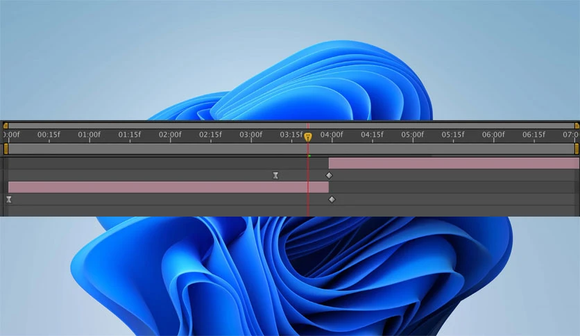The width and height of the screenshot is (580, 336).
Task: Jump to 01:00f on the time ruler
Action: (x=89, y=135)
